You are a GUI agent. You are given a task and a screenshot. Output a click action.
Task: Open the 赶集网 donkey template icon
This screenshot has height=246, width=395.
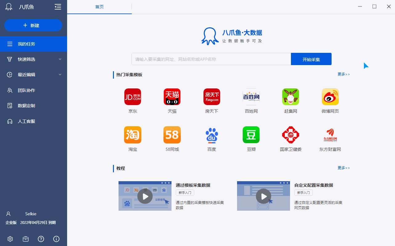[291, 97]
